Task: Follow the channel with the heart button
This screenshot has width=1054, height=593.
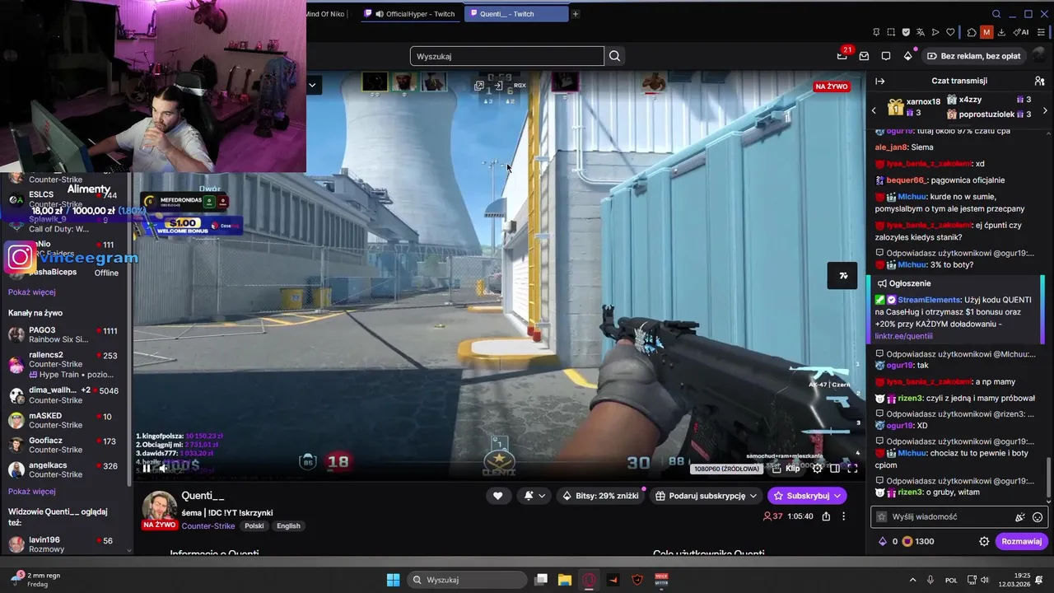Action: [x=497, y=495]
